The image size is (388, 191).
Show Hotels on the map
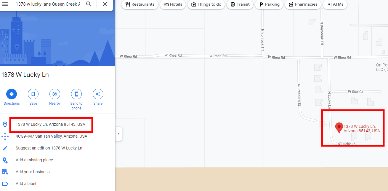tap(173, 4)
